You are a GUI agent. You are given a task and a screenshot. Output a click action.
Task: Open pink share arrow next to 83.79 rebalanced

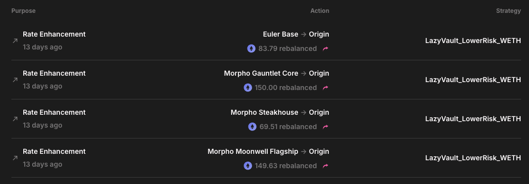coord(325,49)
